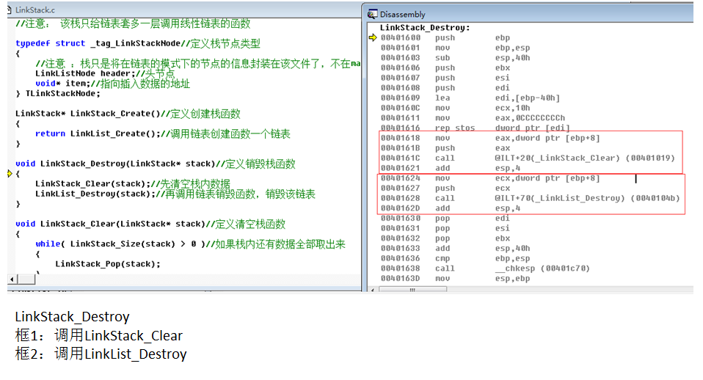Screen dimensions: 703x380
Task: Click the LinkStack.c file icon in title
Action: tap(10, 10)
